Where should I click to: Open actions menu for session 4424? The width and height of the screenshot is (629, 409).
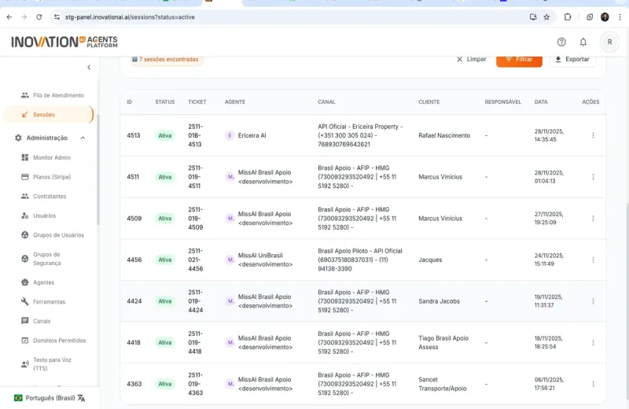pos(593,301)
